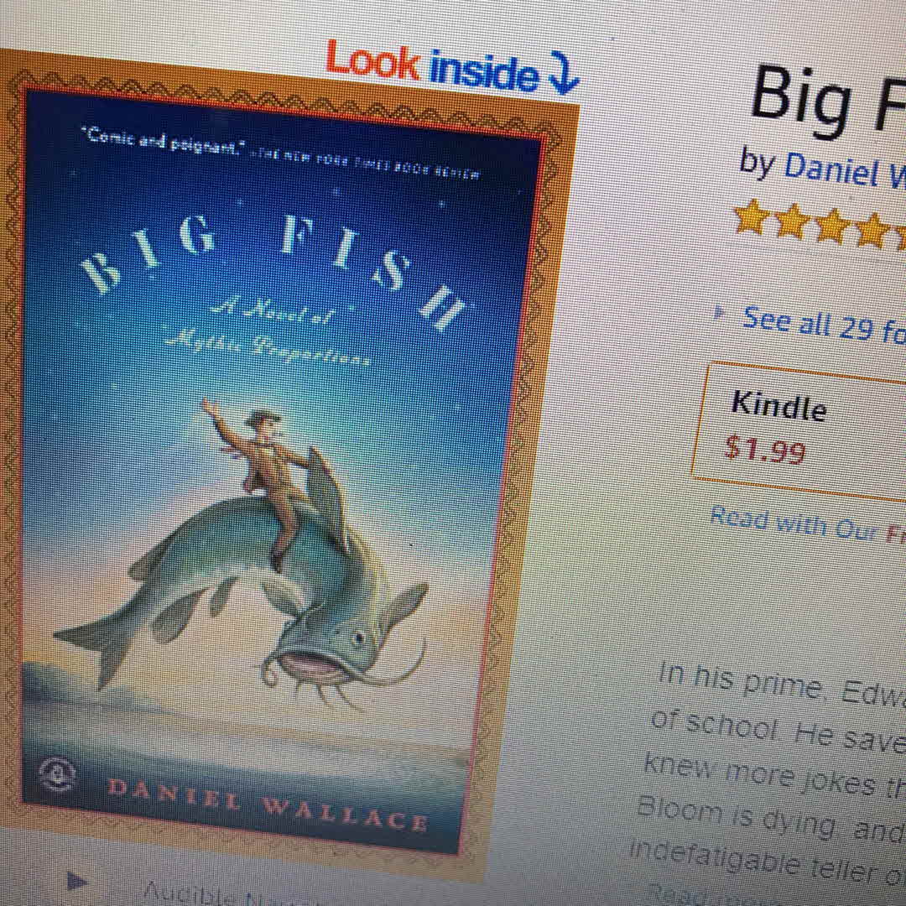Screen dimensions: 906x906
Task: Expand formats using the small blue triangle
Action: 719,313
